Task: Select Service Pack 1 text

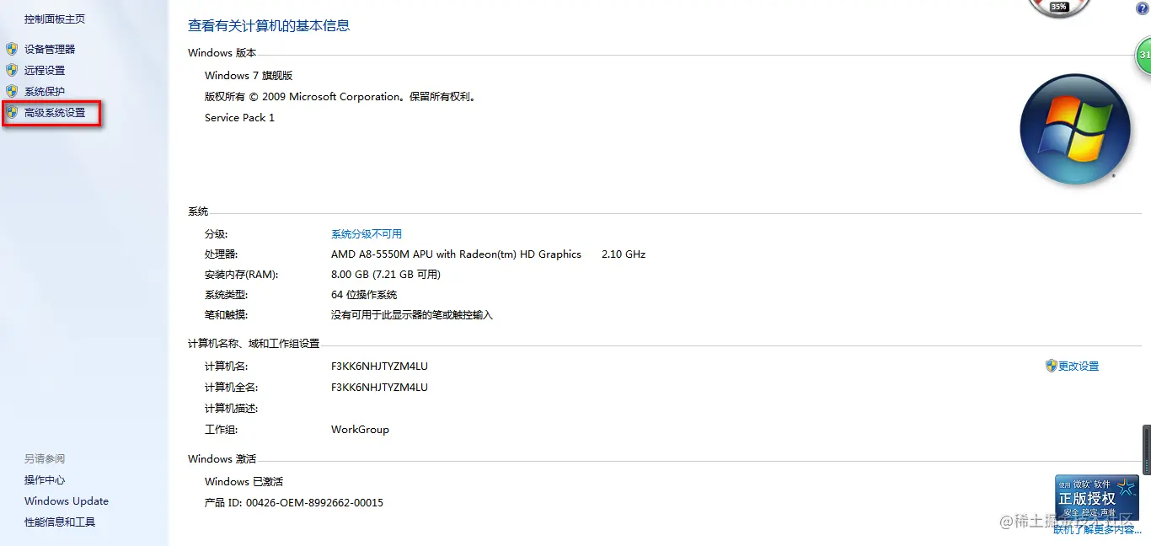Action: pos(239,117)
